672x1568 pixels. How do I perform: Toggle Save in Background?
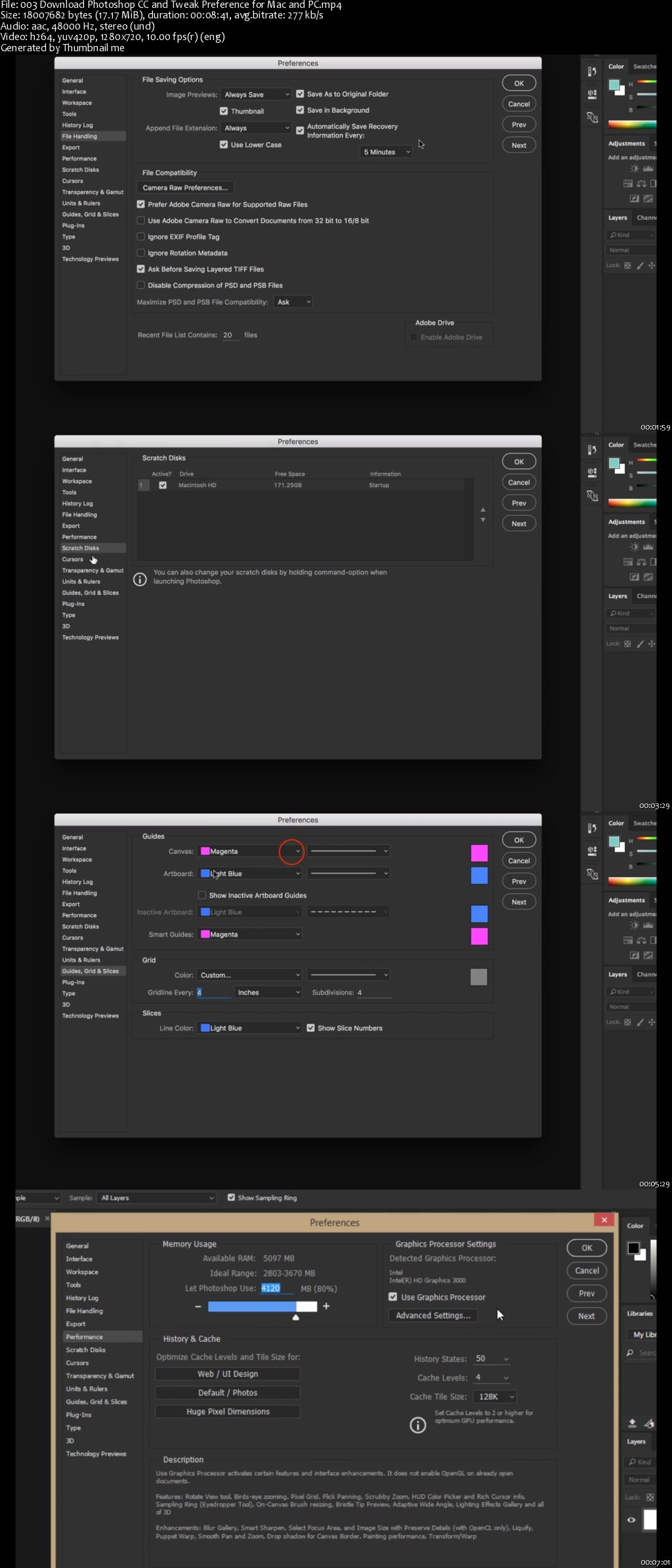tap(300, 110)
